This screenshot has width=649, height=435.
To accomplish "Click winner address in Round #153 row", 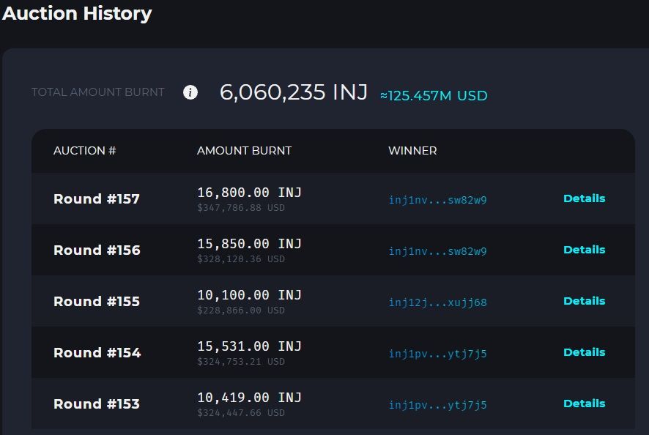I will point(437,405).
